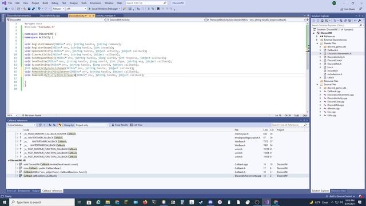
Task: Click the Windows taskbar search box
Action: (42, 202)
